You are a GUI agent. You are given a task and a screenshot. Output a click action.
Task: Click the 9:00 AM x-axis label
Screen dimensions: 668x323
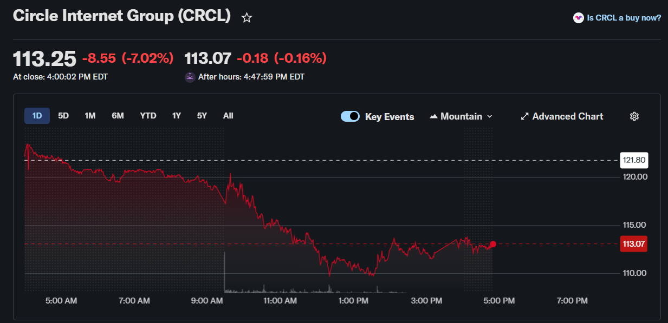208,301
